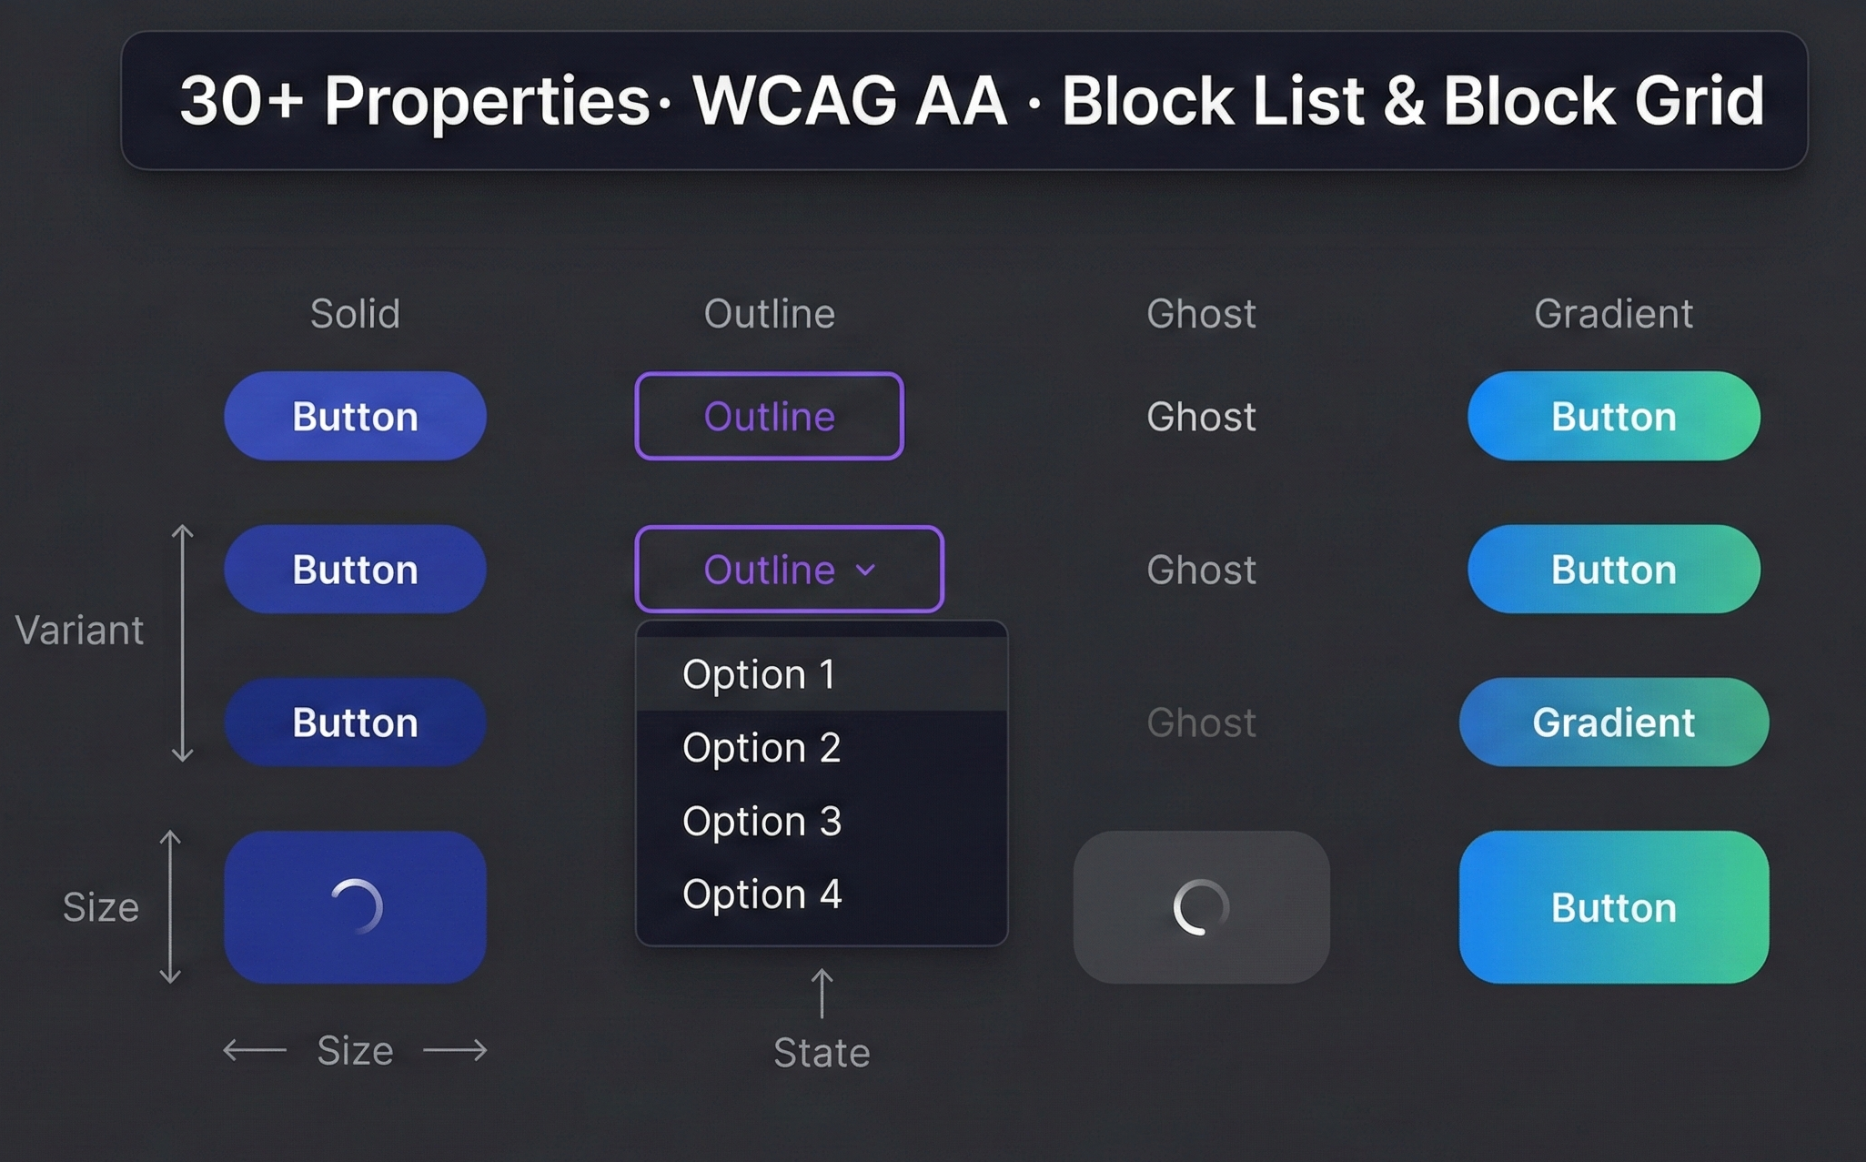Click the banner heading 30+ Properties

click(x=414, y=100)
